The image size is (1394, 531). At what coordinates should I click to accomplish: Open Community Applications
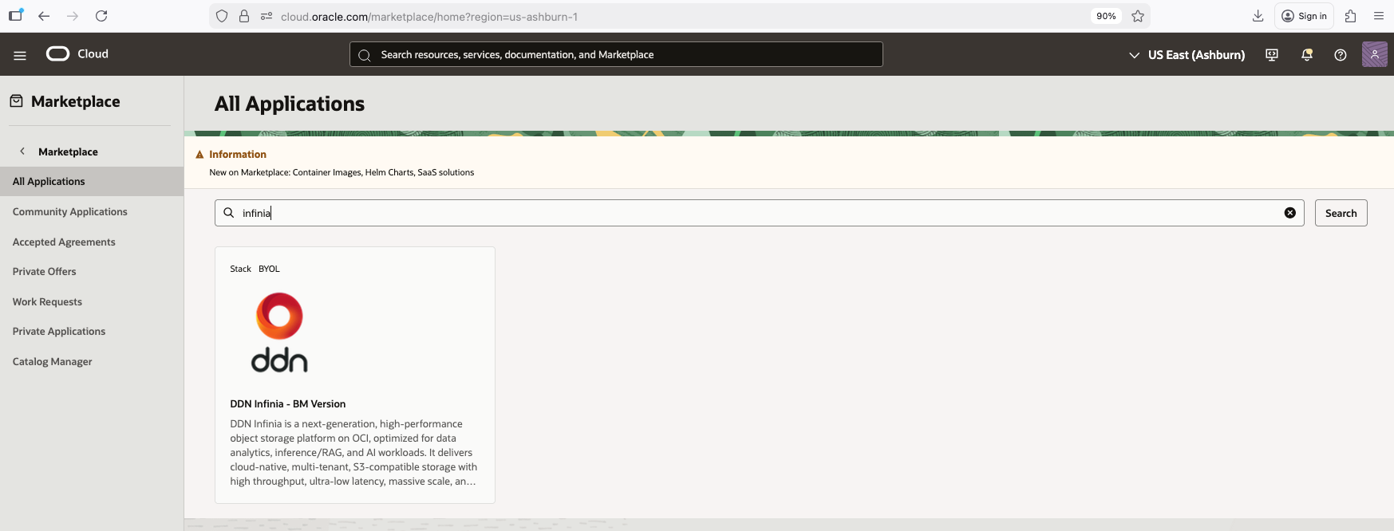(x=69, y=211)
